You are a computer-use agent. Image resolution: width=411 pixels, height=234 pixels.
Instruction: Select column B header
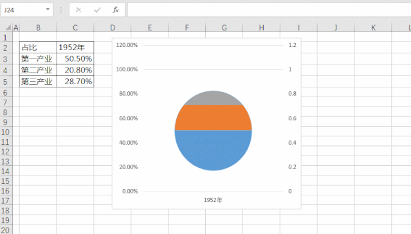pyautogui.click(x=38, y=28)
